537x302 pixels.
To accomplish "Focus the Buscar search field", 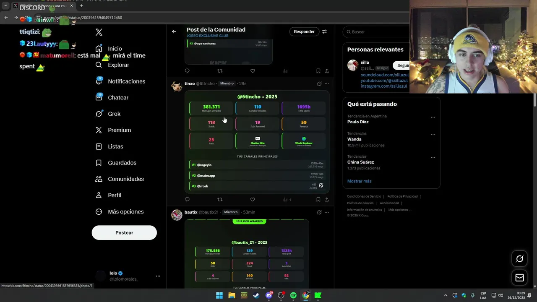I will pos(378,32).
